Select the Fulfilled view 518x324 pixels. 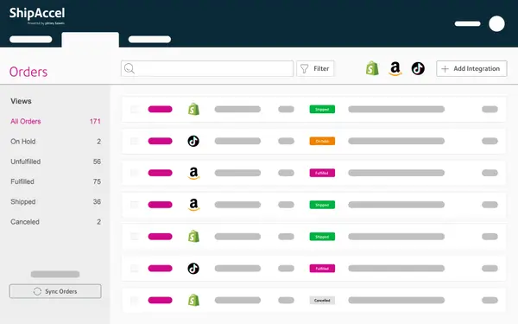[55, 181]
